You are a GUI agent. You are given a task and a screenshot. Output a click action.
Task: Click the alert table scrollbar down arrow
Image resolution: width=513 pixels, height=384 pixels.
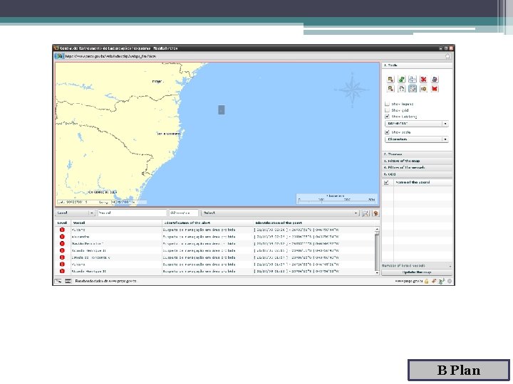pos(377,272)
